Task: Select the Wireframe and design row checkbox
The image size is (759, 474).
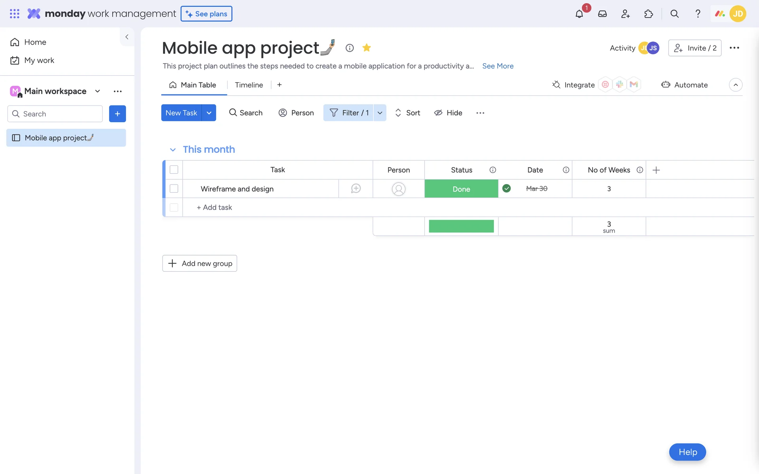Action: pyautogui.click(x=174, y=188)
